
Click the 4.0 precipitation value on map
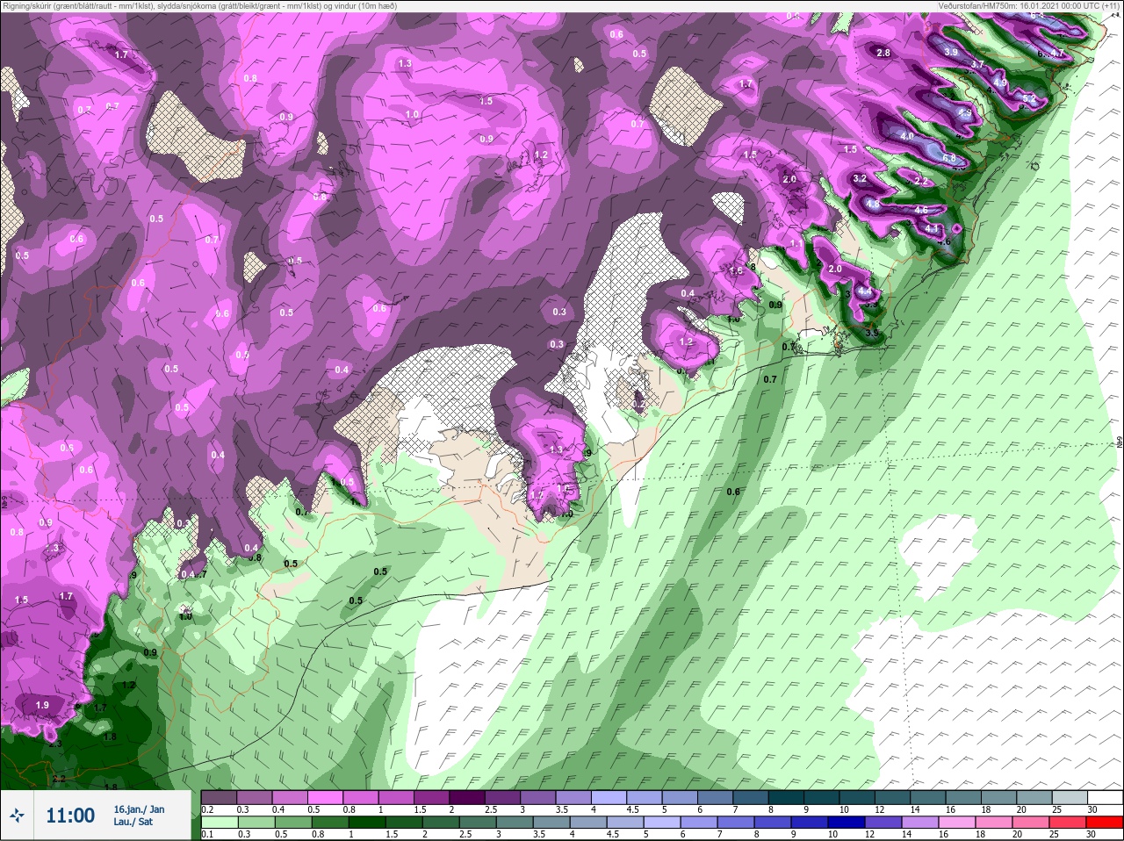coord(907,137)
